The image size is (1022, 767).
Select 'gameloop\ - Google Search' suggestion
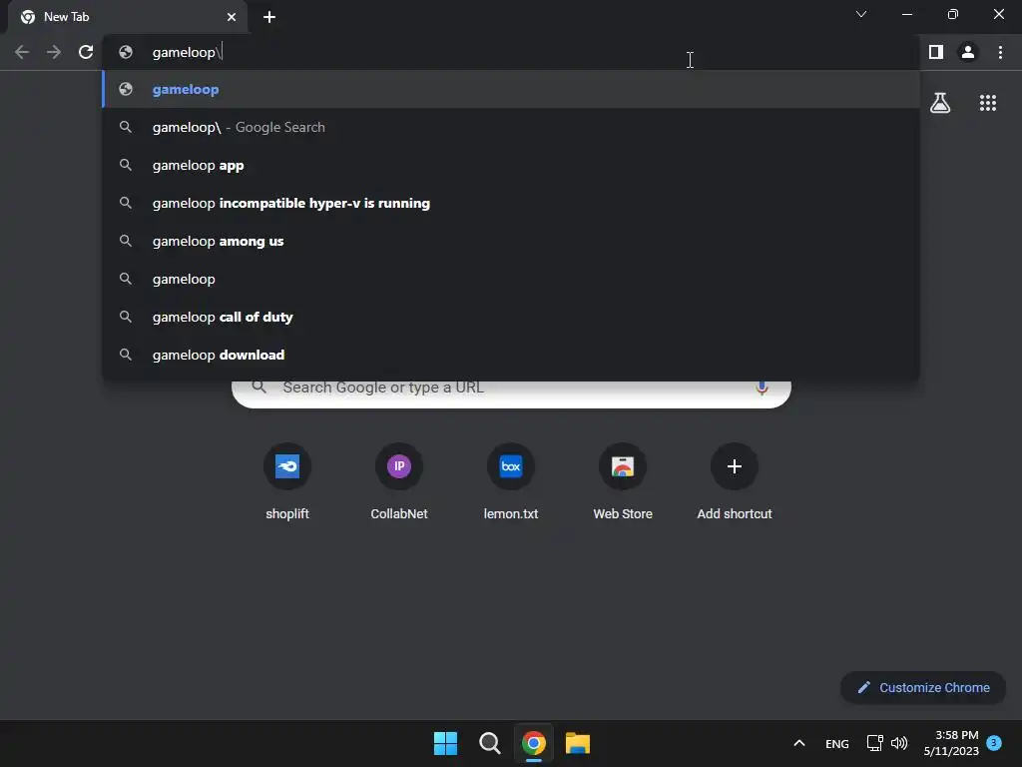[x=511, y=127]
